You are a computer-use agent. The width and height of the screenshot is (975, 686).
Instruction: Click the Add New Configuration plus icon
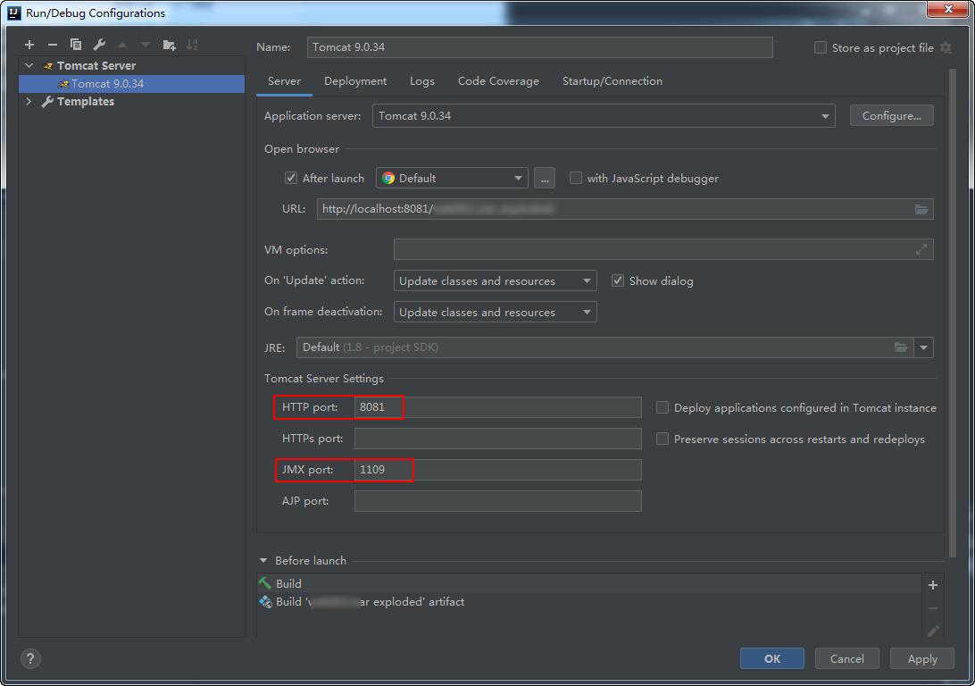pyautogui.click(x=29, y=45)
